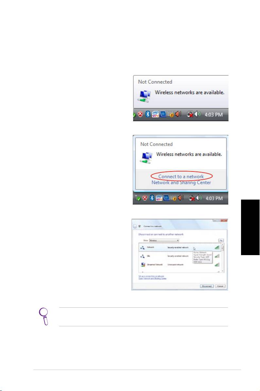Click the Disconnect button in the dialog
The width and height of the screenshot is (260, 391).
(x=207, y=286)
